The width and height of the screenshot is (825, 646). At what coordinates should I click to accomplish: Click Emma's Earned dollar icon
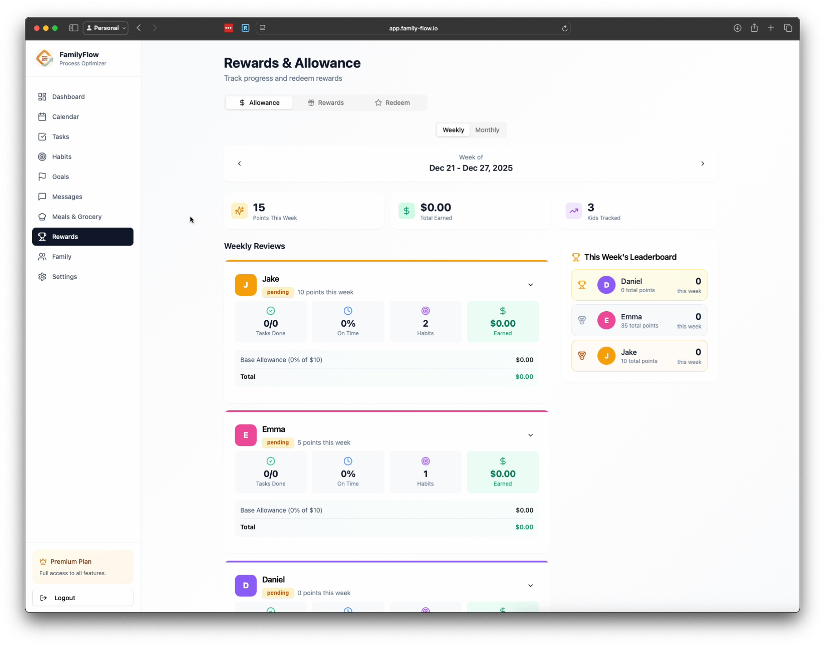[x=503, y=461]
